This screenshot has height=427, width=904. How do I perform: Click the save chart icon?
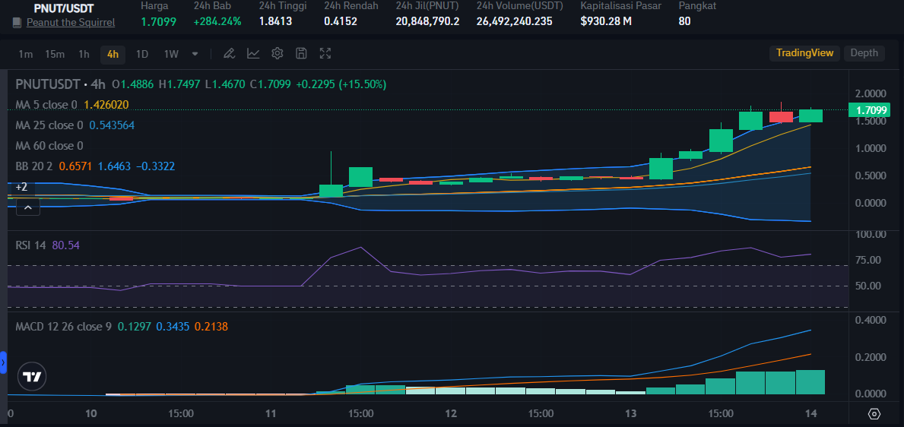301,54
